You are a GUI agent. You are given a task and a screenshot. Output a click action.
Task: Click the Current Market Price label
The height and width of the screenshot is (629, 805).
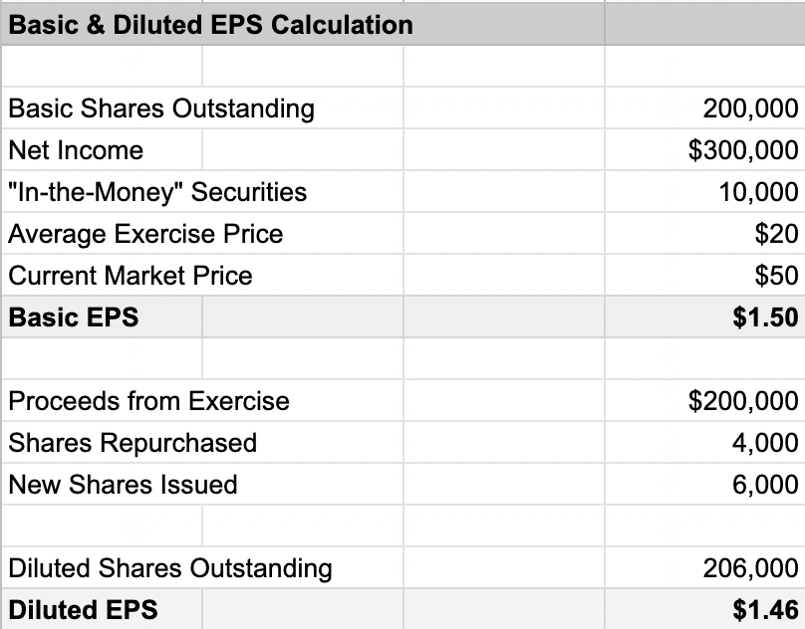(131, 276)
